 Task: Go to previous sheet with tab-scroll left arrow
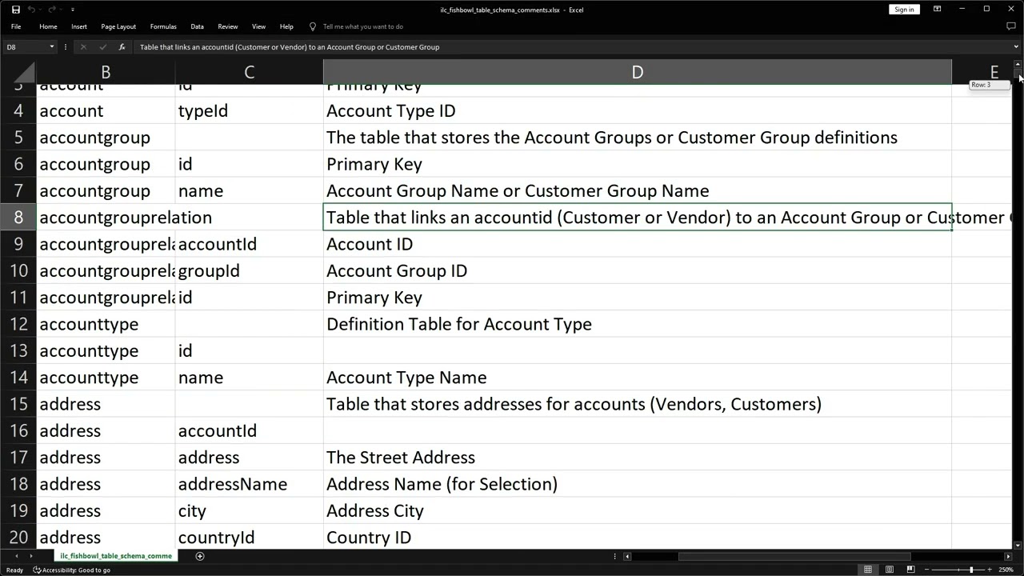click(x=17, y=556)
